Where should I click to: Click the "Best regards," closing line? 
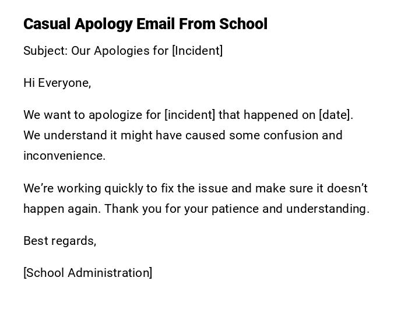(59, 241)
